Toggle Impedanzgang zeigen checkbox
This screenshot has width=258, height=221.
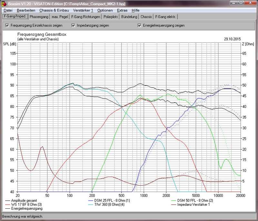click(x=73, y=25)
